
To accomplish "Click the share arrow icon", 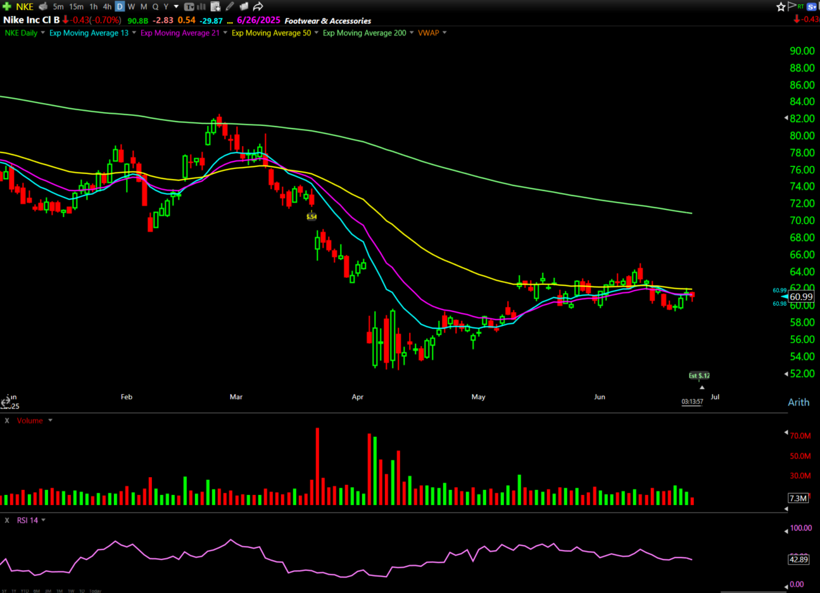I will pos(258,6).
